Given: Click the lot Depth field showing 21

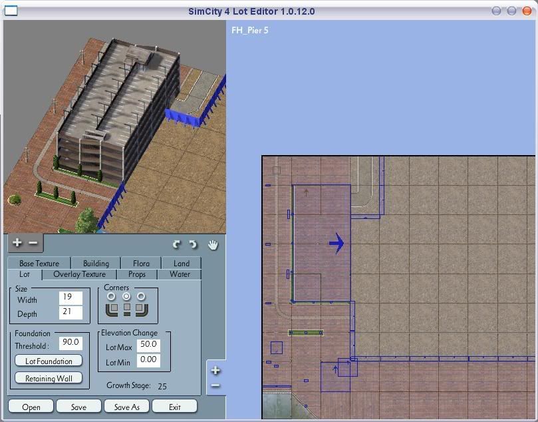Looking at the screenshot, I should click(x=70, y=312).
